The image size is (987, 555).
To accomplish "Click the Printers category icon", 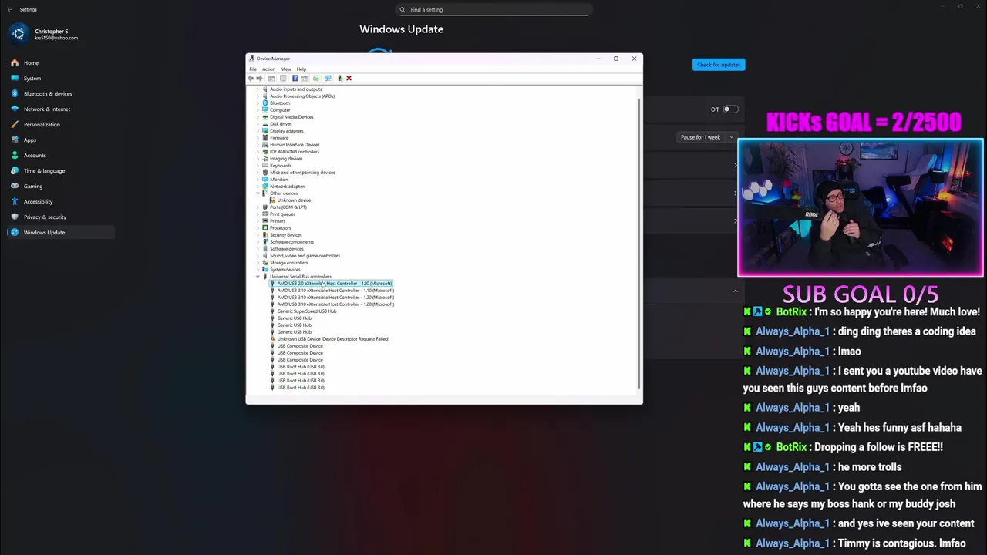I will point(265,220).
